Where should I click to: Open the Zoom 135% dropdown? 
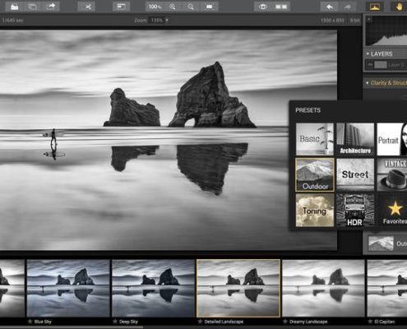(x=159, y=21)
